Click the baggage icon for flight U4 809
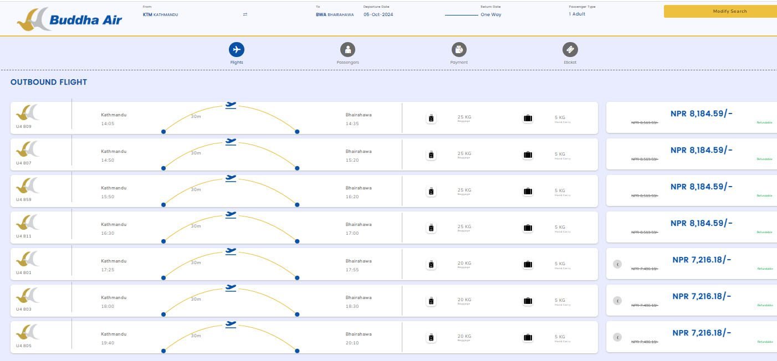The image size is (777, 361). 431,118
